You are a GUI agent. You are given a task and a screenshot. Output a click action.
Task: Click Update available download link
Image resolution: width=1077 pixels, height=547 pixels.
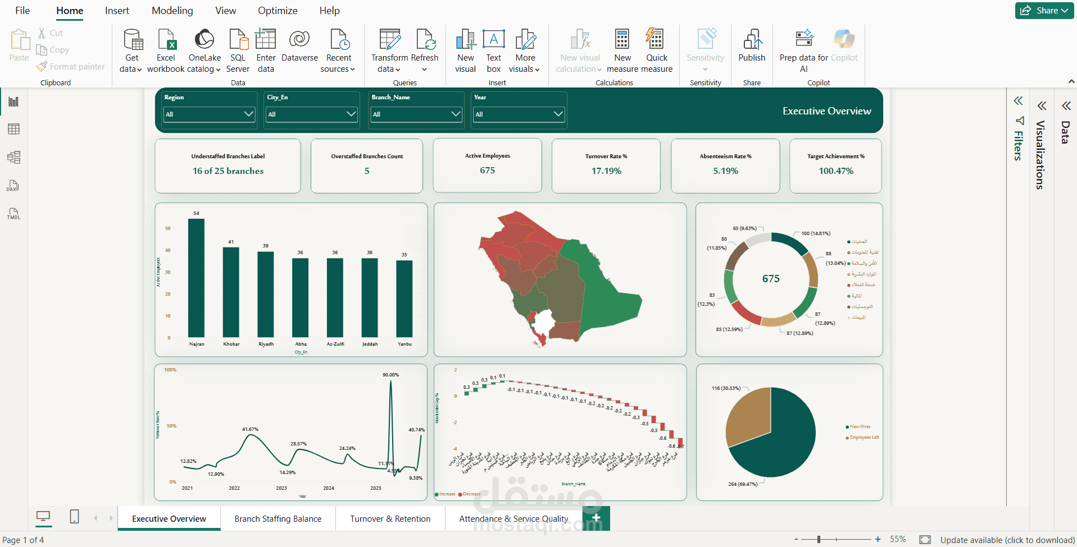1007,540
